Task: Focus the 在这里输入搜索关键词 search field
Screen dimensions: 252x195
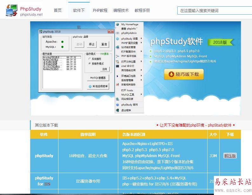Action: tap(215, 10)
